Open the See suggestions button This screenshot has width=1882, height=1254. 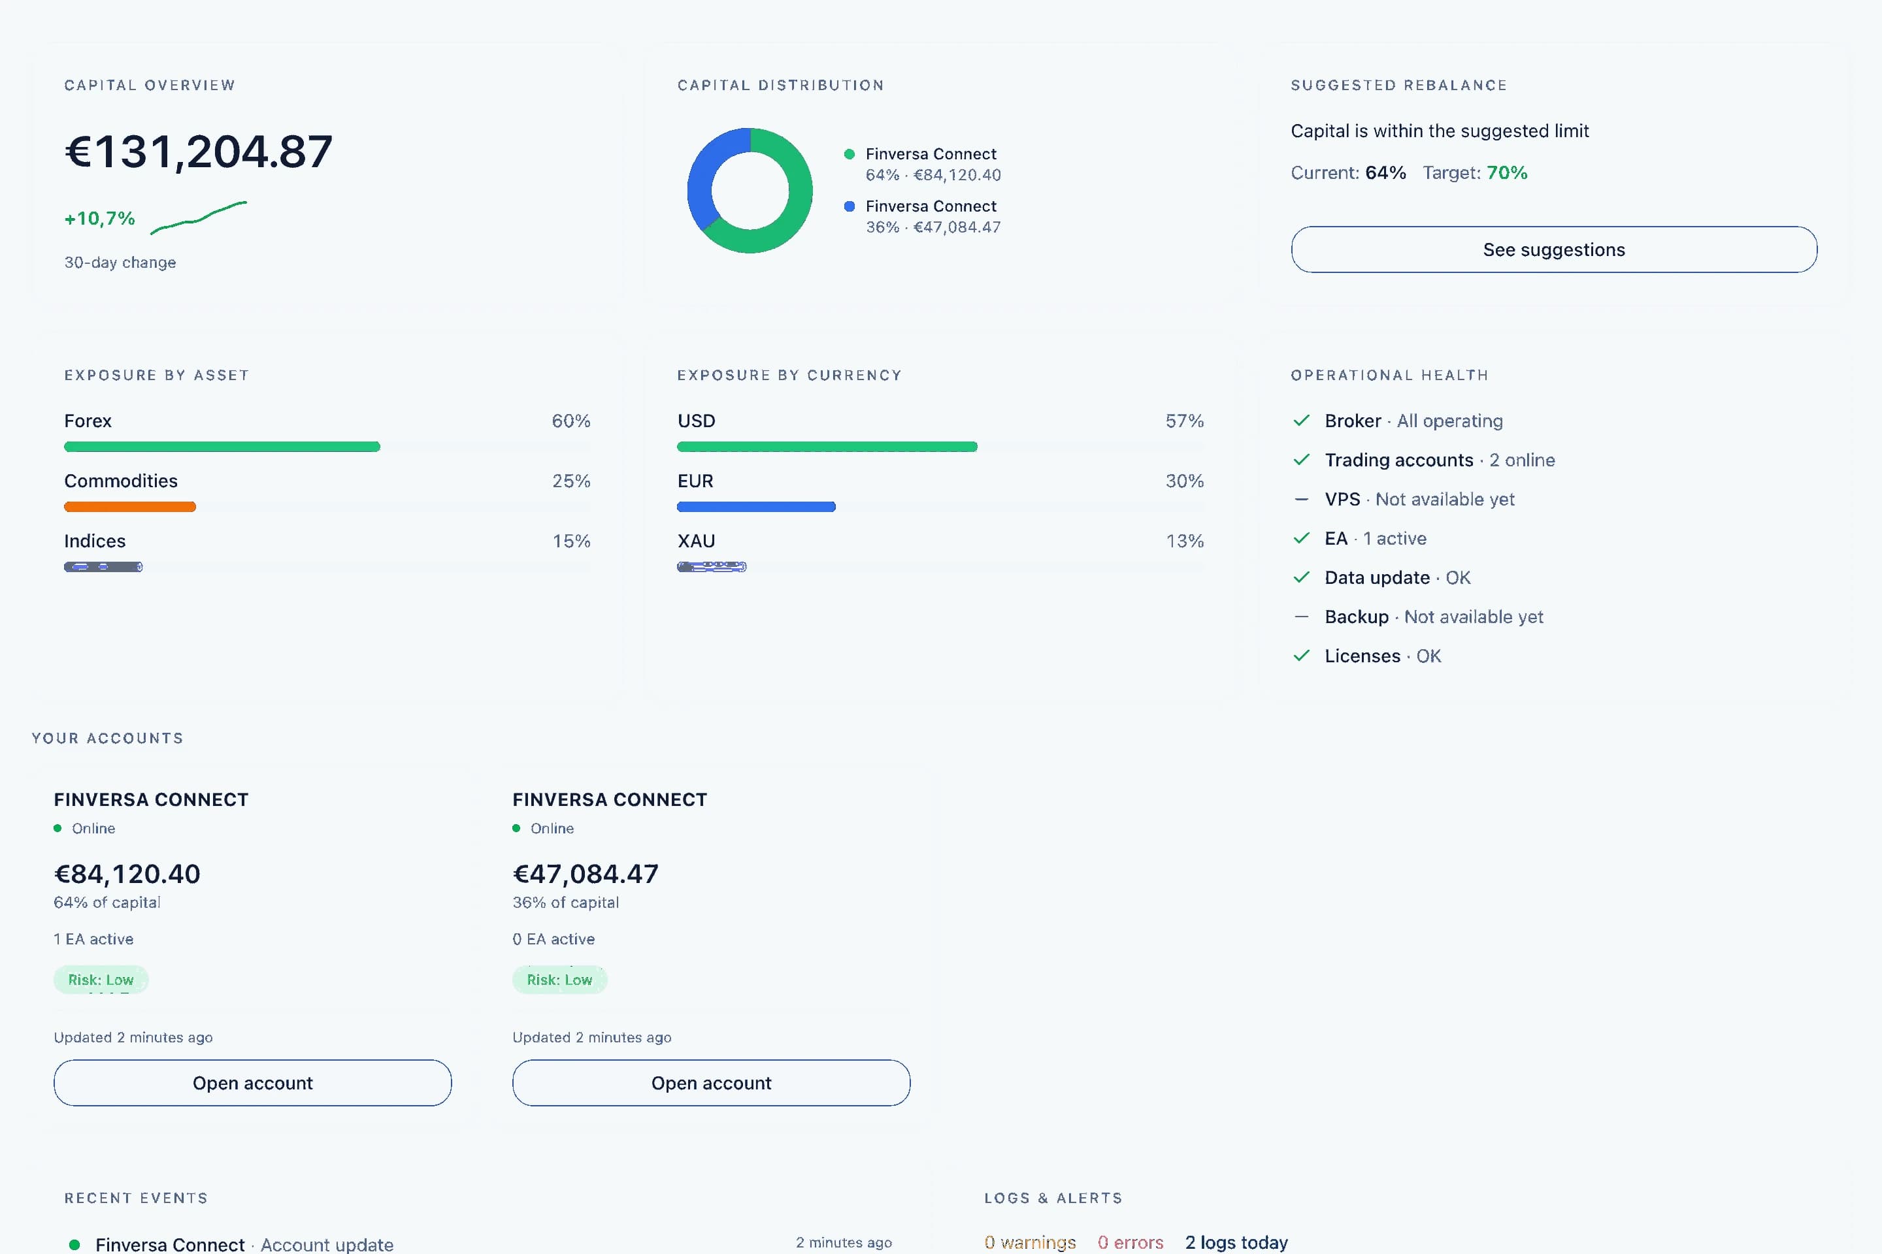(1554, 249)
